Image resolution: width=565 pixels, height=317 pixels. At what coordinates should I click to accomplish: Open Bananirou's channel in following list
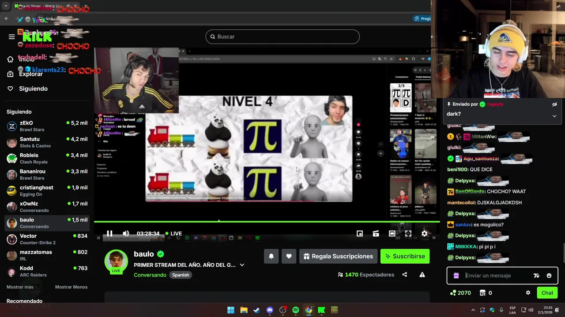47,174
